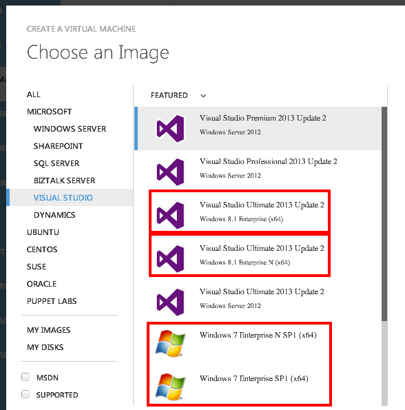
Task: Open the WINDOWS SERVER subcategory
Action: pos(70,129)
